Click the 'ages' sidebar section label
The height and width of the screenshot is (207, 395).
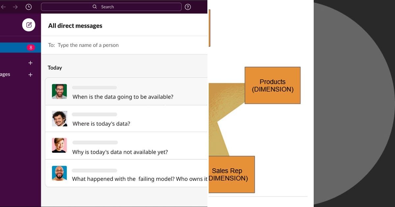click(x=5, y=74)
